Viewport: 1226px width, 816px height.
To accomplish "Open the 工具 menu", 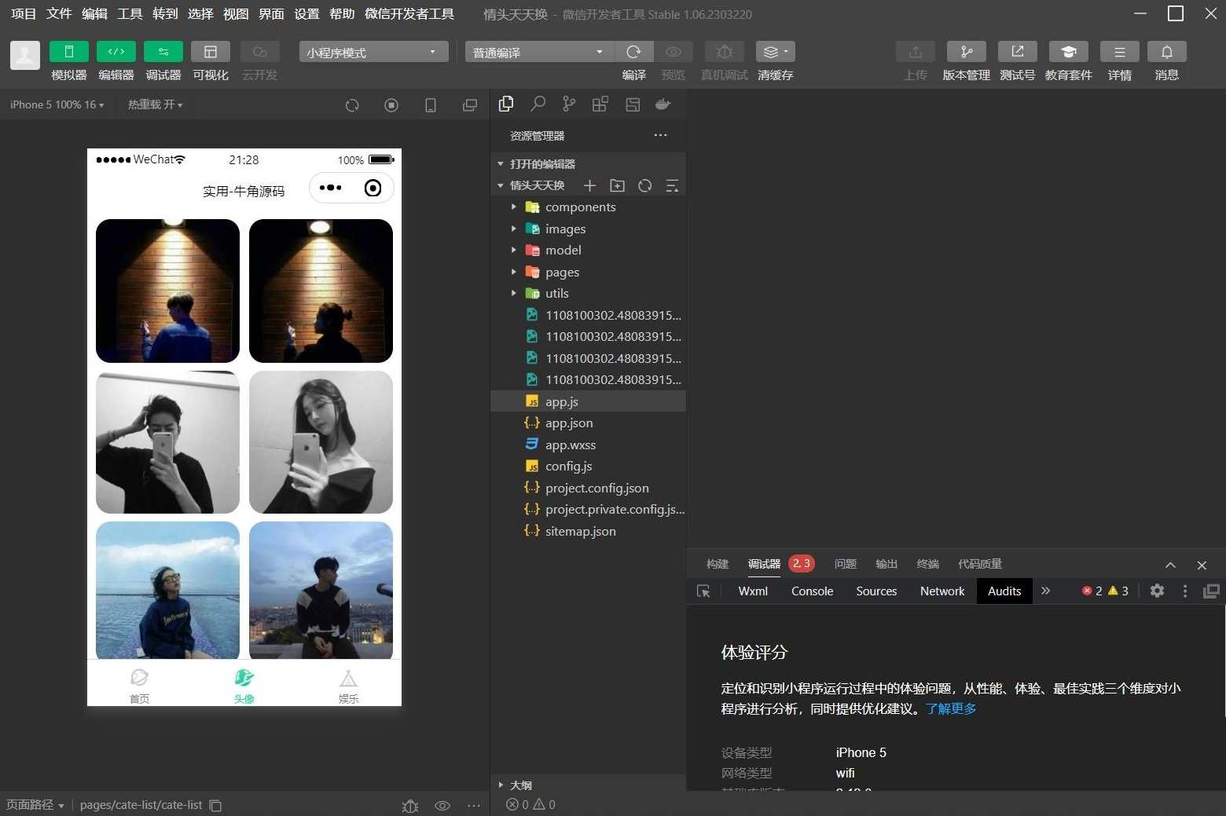I will (x=130, y=13).
